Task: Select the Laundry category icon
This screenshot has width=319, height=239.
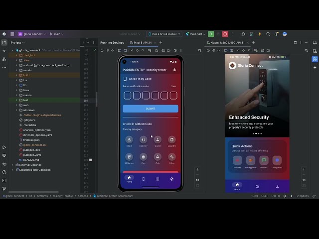Action: coord(171,139)
